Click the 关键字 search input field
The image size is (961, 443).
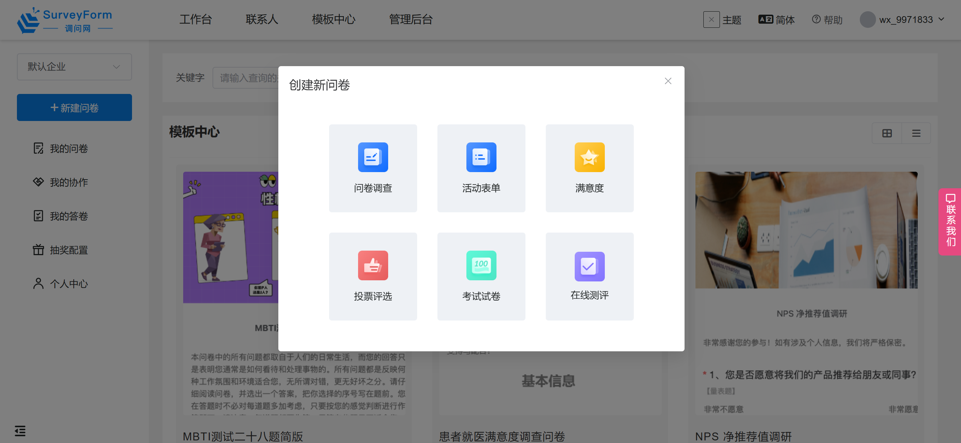(246, 78)
